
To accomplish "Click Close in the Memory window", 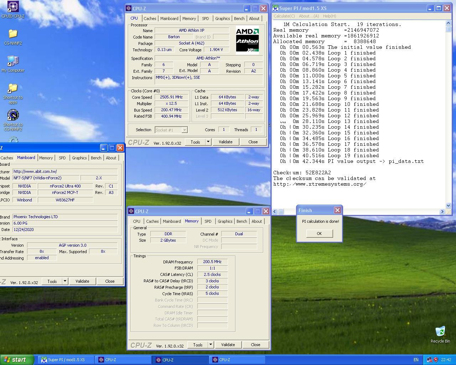I will 255,345.
